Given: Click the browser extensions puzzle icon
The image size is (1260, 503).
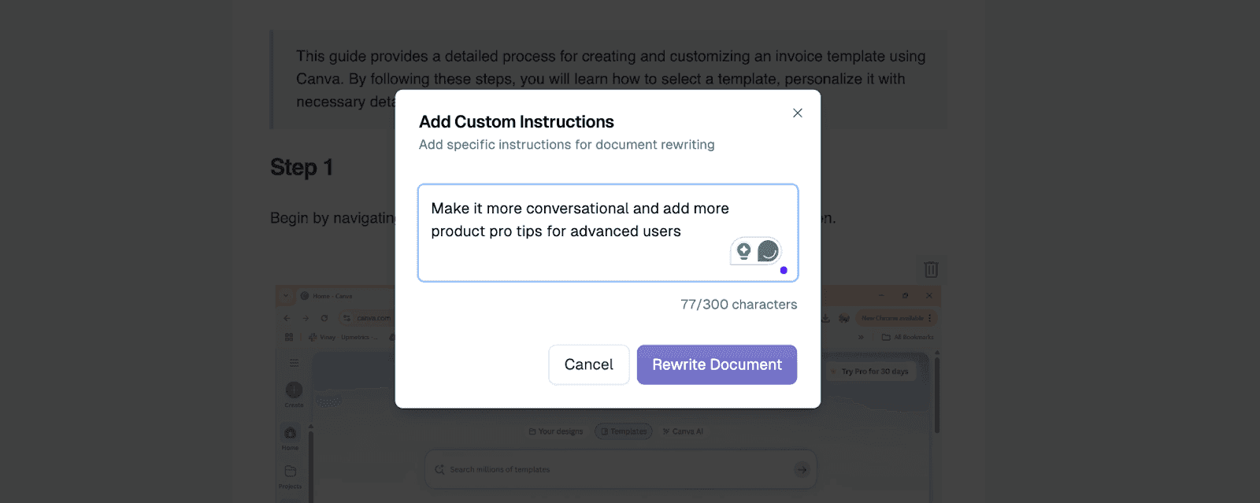Looking at the screenshot, I should coord(843,318).
